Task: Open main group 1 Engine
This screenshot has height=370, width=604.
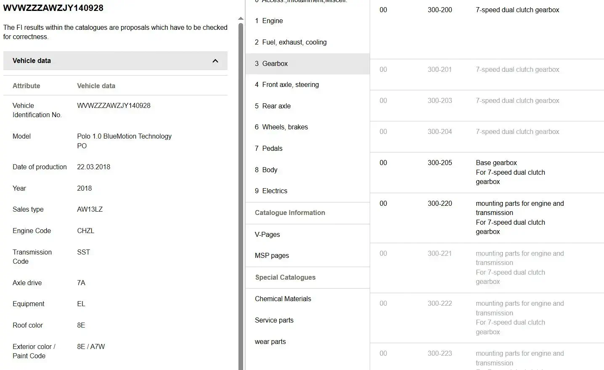Action: (x=307, y=21)
